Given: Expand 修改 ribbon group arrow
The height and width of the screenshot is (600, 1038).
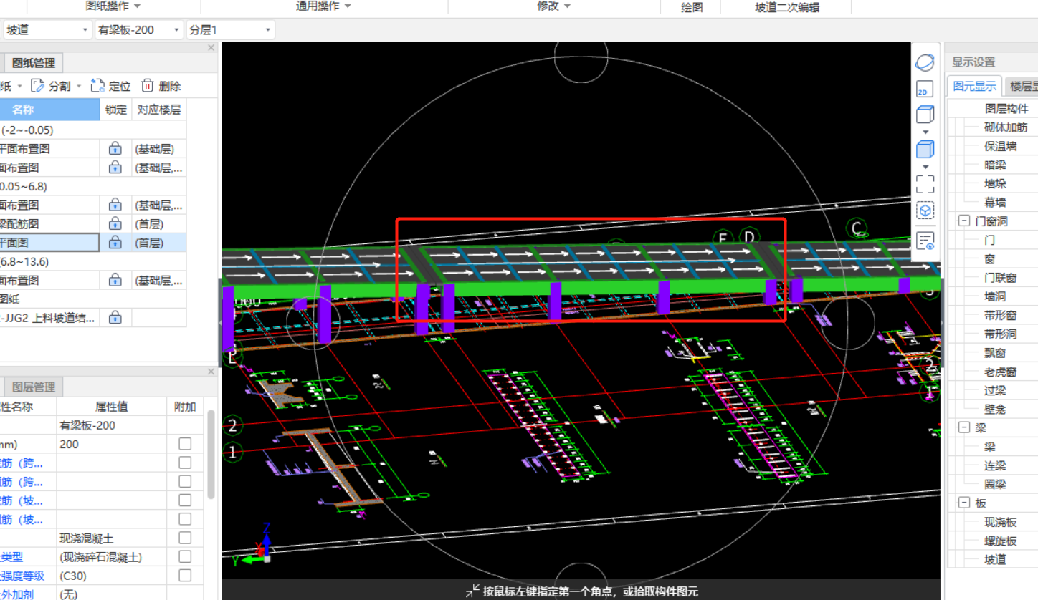Looking at the screenshot, I should pyautogui.click(x=567, y=6).
